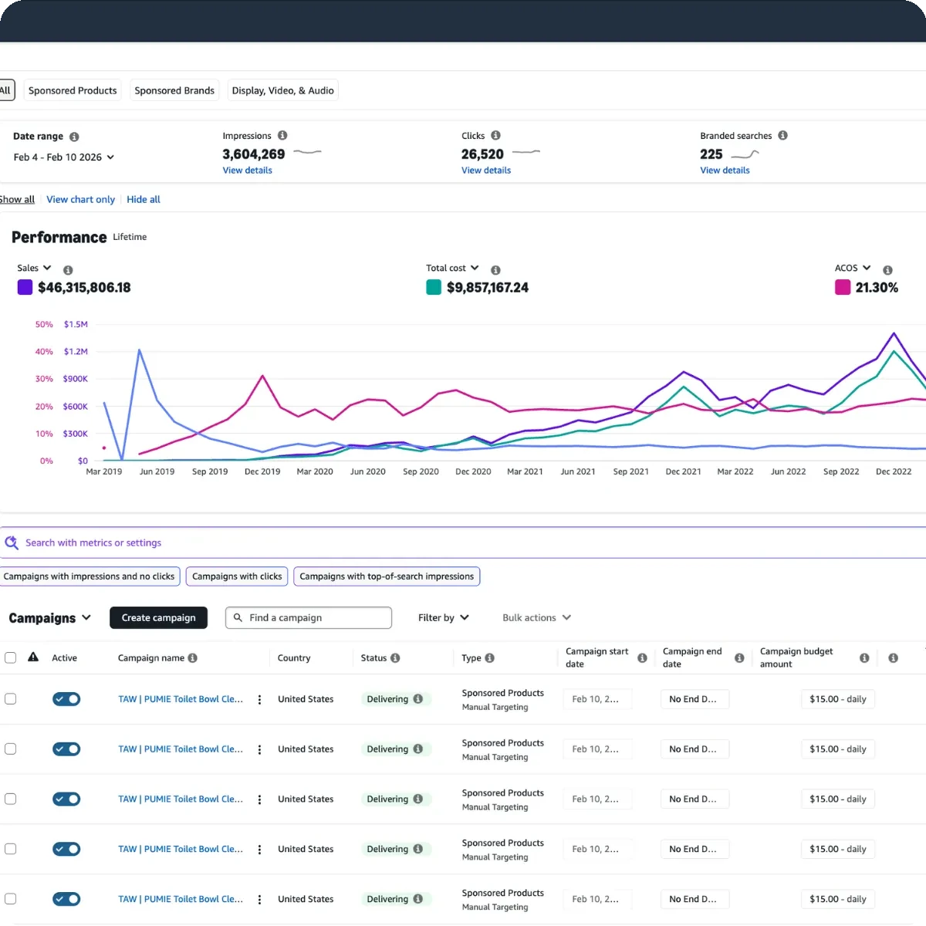Screen dimensions: 926x926
Task: Click the magnifier sparkle search icon
Action: [12, 542]
